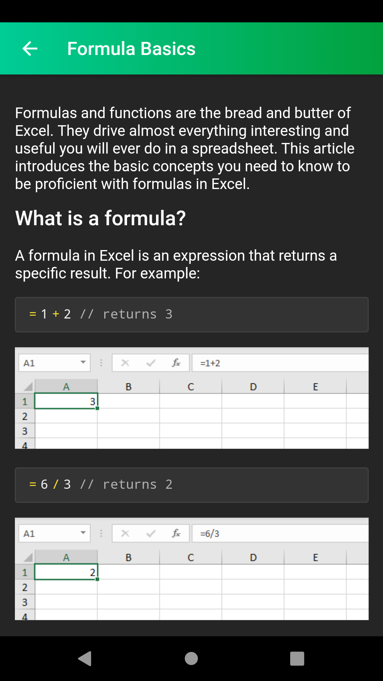Image resolution: width=383 pixels, height=681 pixels.
Task: Click the Cancel (X) icon in second formula bar
Action: [x=125, y=533]
